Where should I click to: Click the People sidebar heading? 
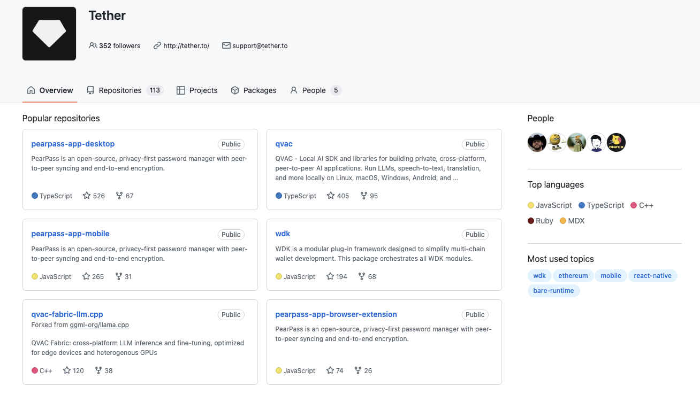pos(541,119)
